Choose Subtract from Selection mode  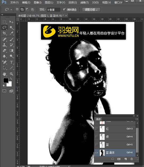click(27, 9)
